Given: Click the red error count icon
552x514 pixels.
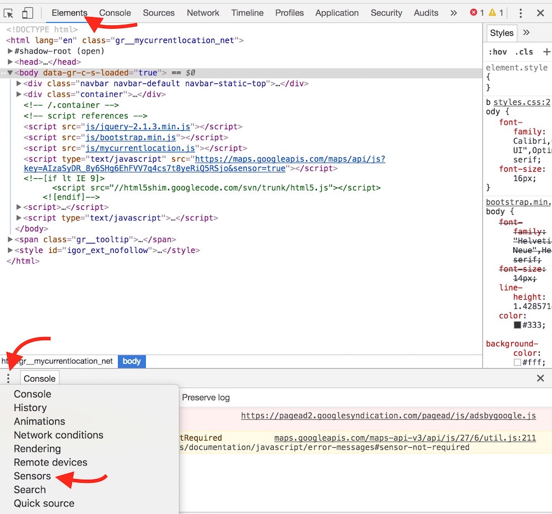Looking at the screenshot, I should [474, 13].
